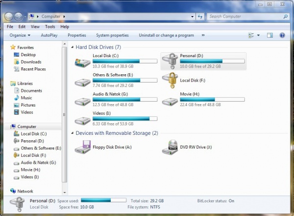Click the Hard Disk Drives (7) heading

[x=98, y=47]
